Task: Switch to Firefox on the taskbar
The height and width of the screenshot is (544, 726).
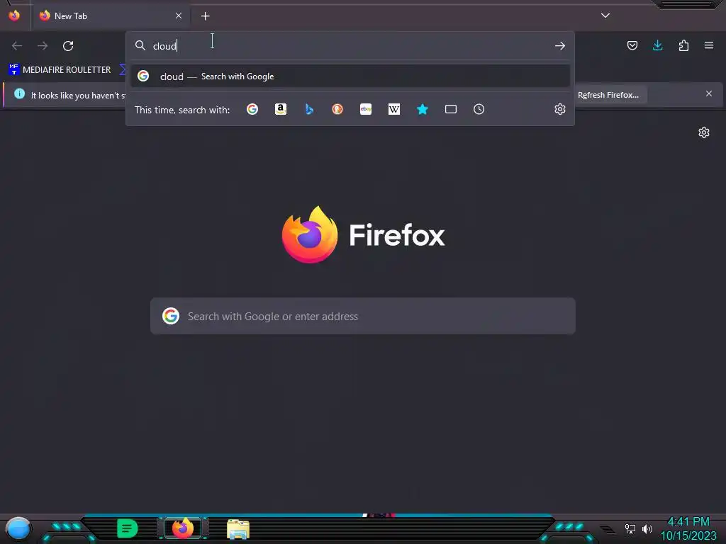Action: tap(183, 528)
